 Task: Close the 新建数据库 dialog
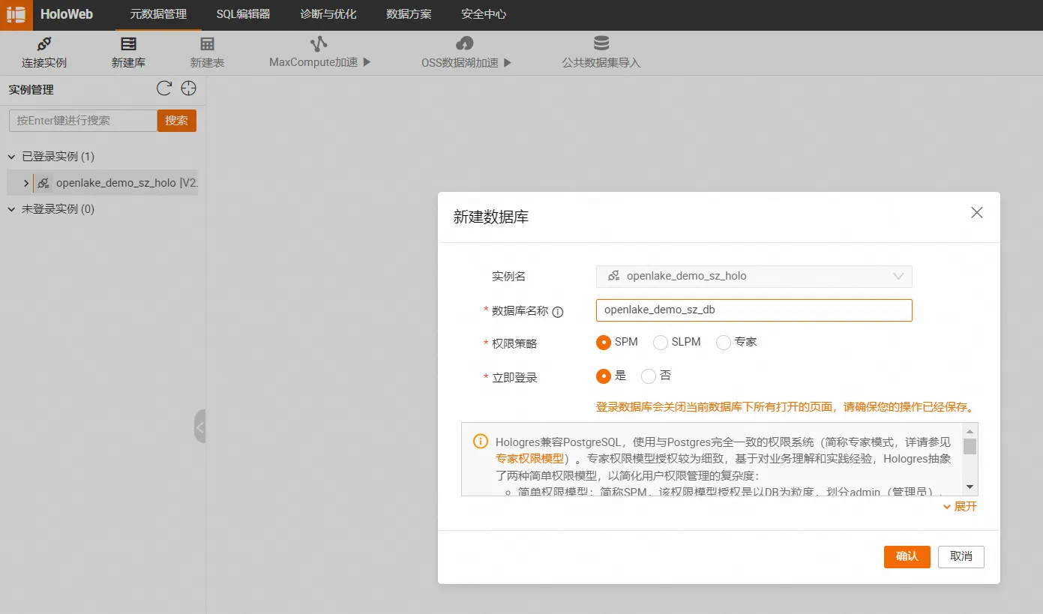pyautogui.click(x=977, y=213)
